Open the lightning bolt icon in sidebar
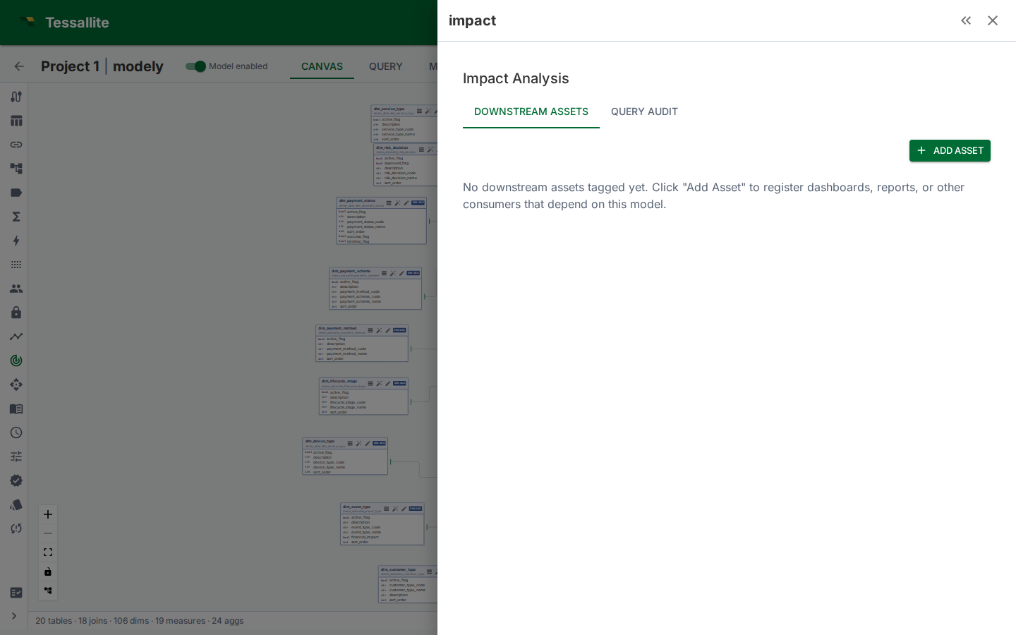This screenshot has width=1016, height=635. (x=16, y=241)
